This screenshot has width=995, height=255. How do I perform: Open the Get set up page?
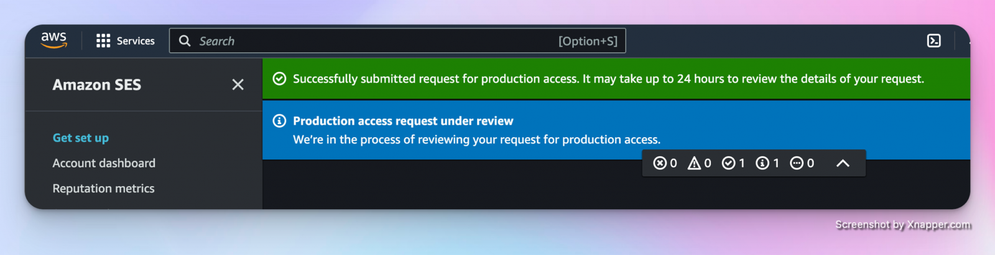coord(81,138)
